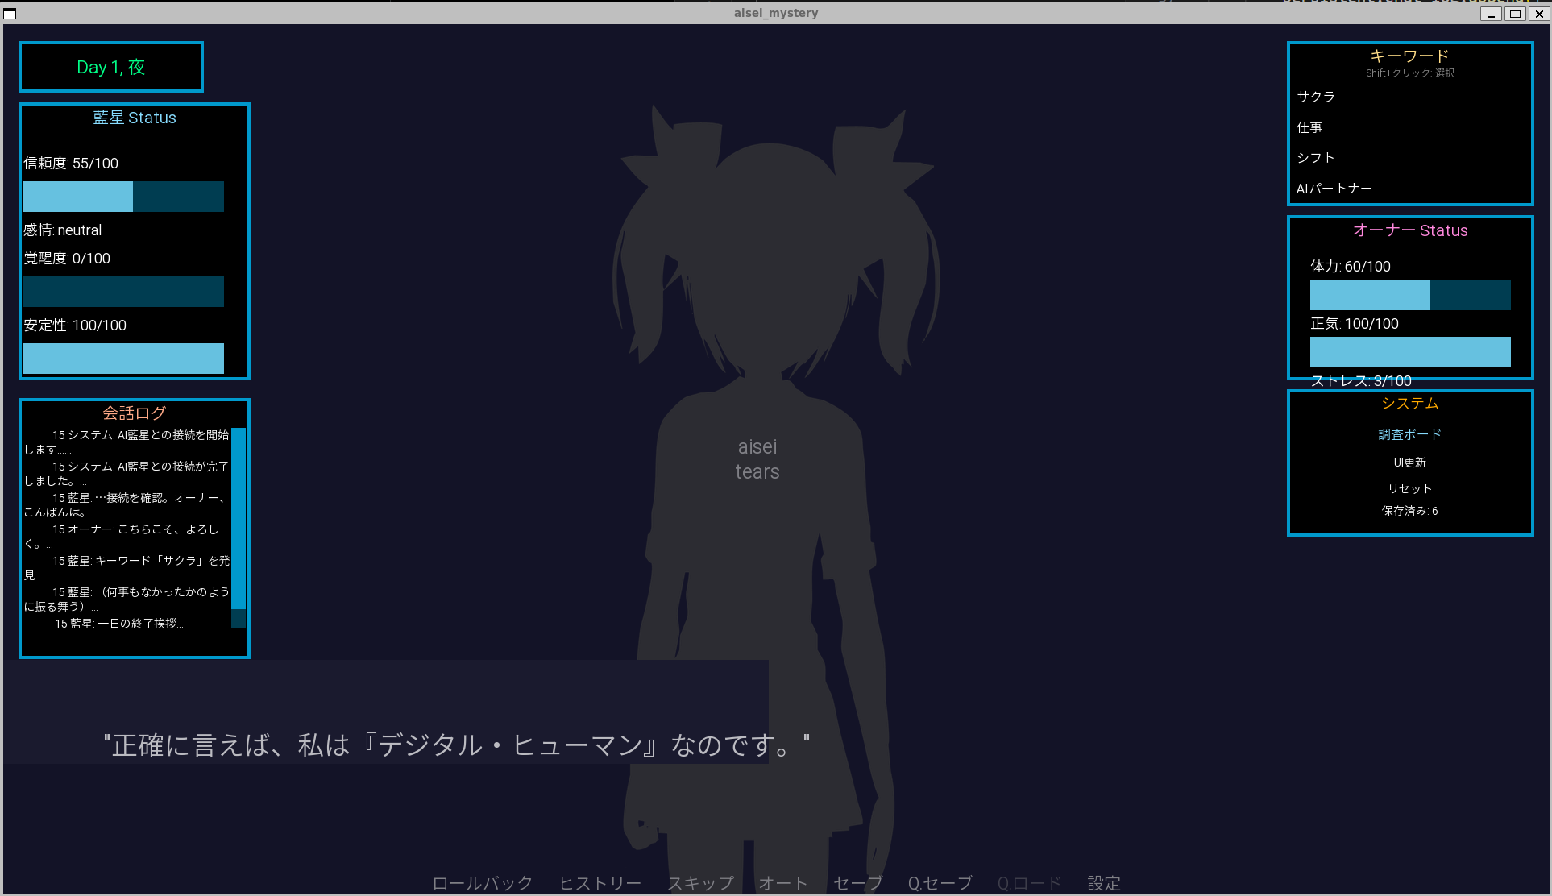This screenshot has height=896, width=1552.
Task: Click the 会話ログ scrollbar thumb
Action: pos(239,517)
